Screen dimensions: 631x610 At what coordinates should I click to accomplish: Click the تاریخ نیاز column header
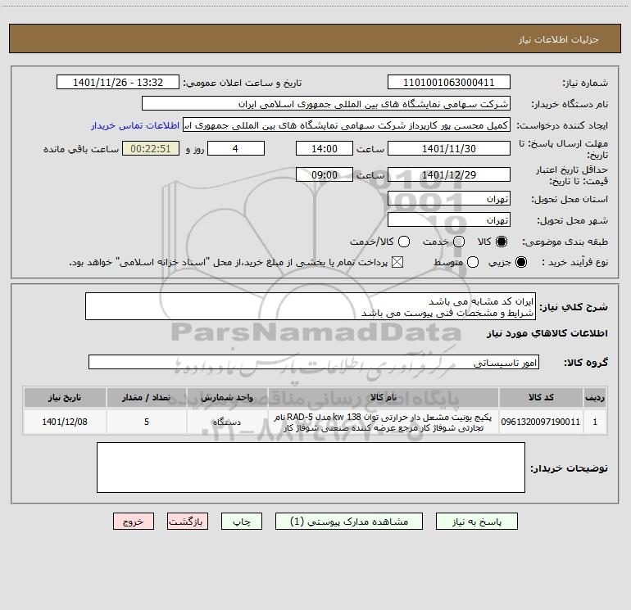coord(65,397)
